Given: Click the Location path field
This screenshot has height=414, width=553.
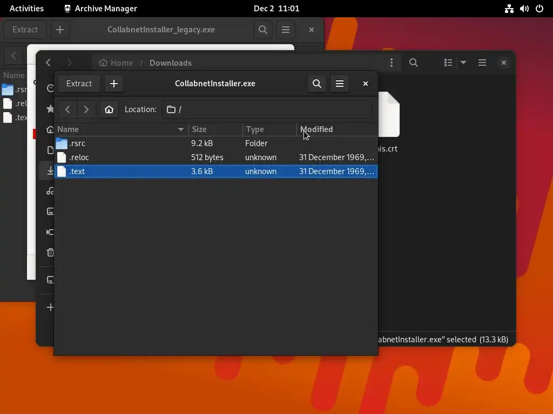Looking at the screenshot, I should (x=267, y=109).
